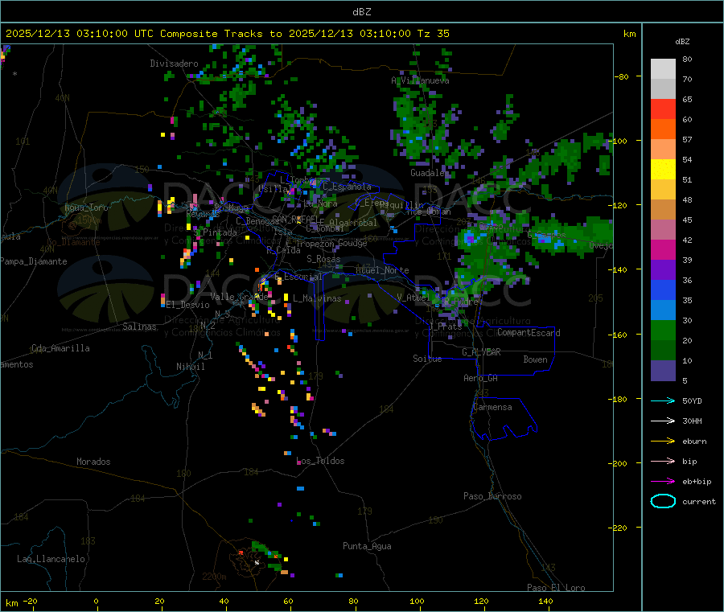Click the slate purple 5-10 dBZ swatch
724x612 pixels.
click(x=663, y=371)
